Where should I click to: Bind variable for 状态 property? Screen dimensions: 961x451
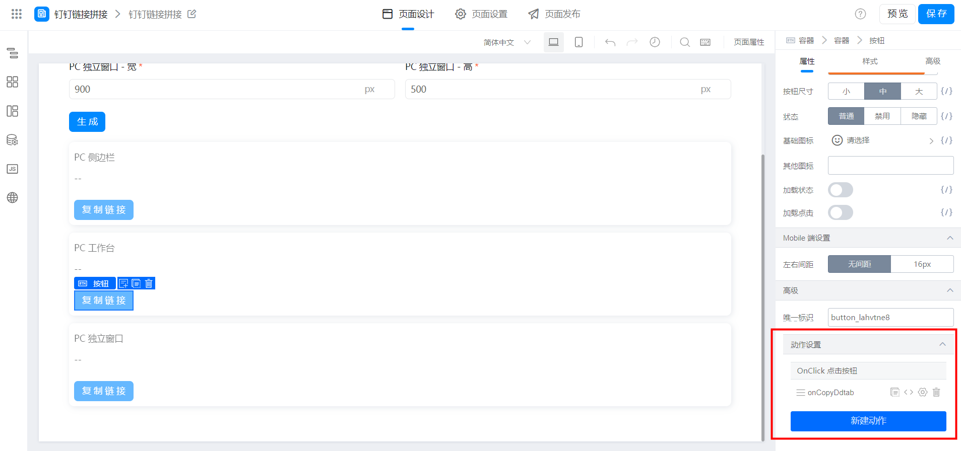pos(946,116)
